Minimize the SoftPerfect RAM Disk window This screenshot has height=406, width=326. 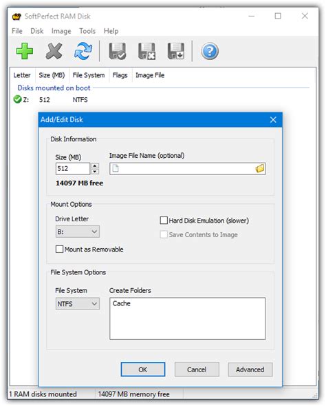(x=251, y=16)
